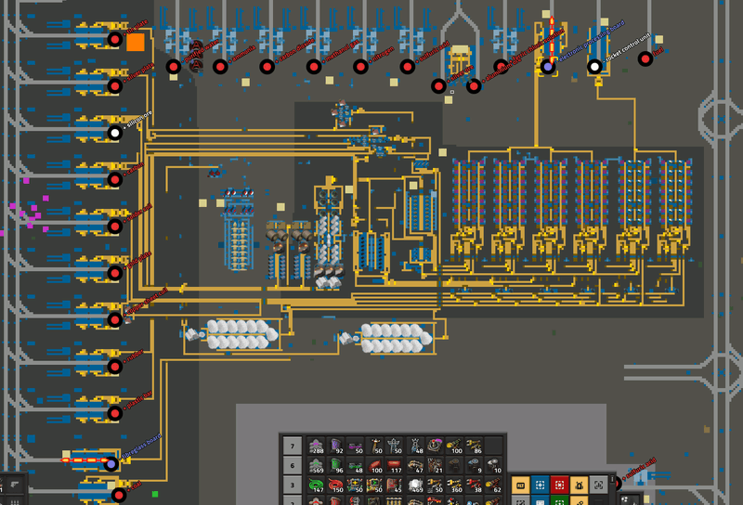Pick the constant combinator stack of 45

pyautogui.click(x=395, y=486)
